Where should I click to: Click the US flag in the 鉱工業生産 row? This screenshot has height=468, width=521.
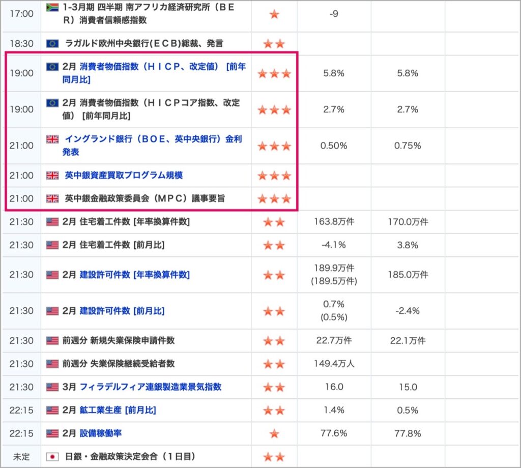pos(52,410)
